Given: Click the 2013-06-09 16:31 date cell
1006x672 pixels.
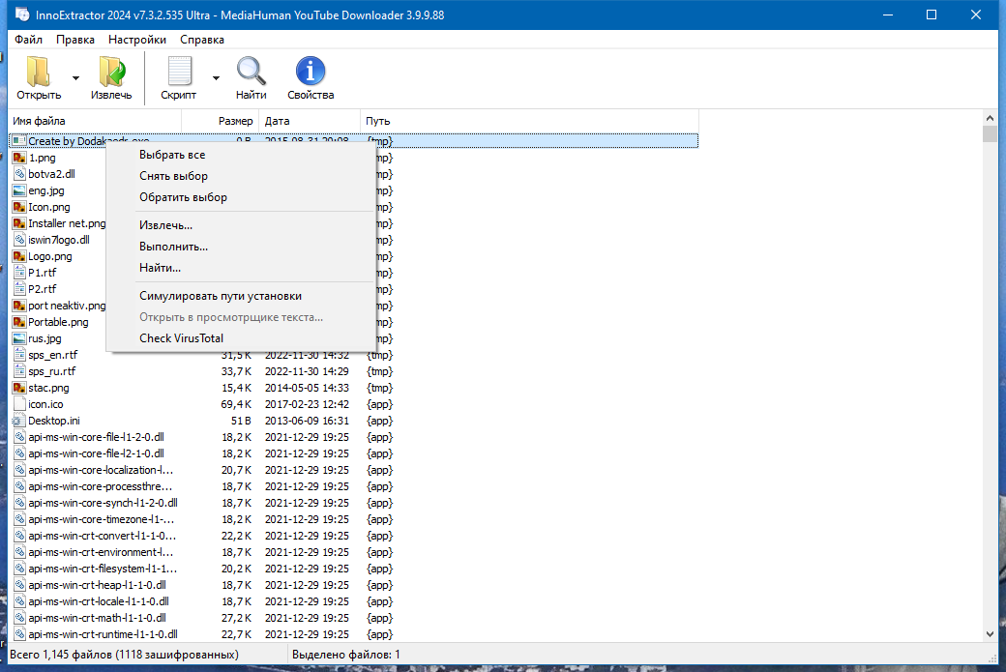Looking at the screenshot, I should 307,421.
